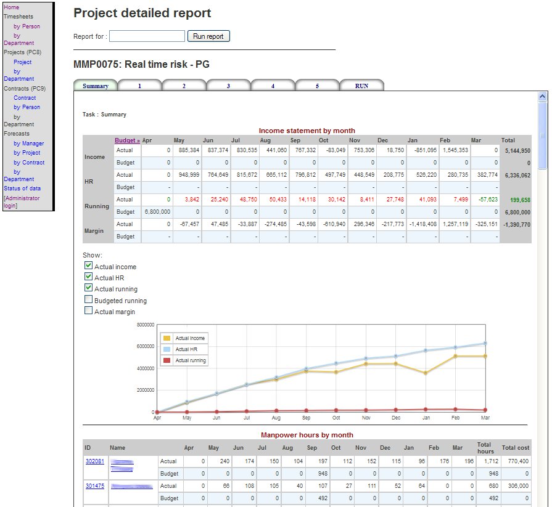Click the Administrator login link

coord(22,202)
